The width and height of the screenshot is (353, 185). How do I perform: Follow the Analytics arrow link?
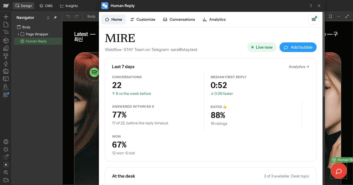299,67
